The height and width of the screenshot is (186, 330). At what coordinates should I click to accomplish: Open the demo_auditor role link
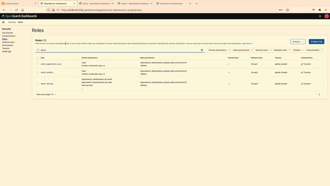(x=47, y=72)
